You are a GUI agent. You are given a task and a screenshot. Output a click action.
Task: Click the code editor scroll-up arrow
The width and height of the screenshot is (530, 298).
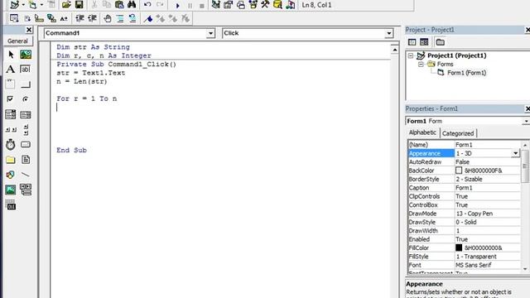[395, 50]
